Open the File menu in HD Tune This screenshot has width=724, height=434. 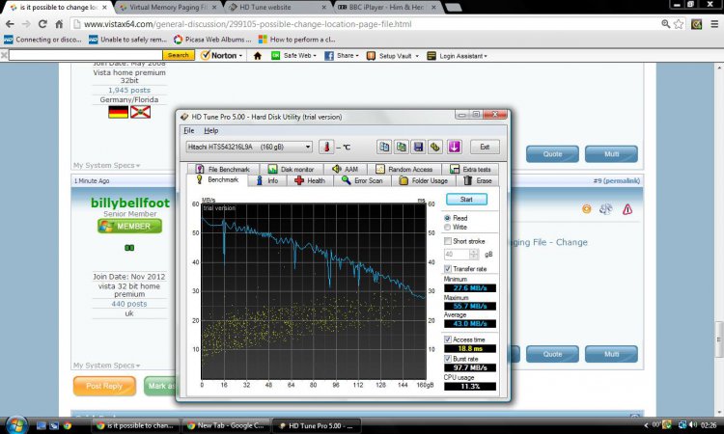point(189,130)
